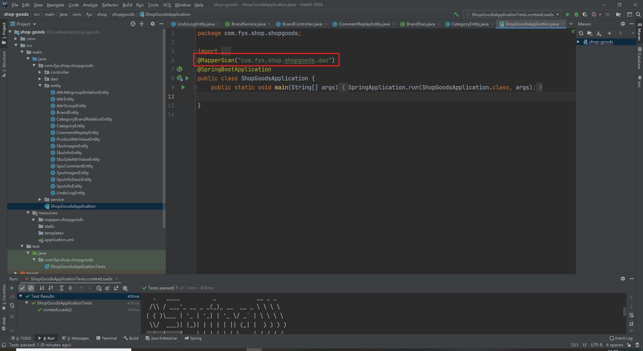Locate opened file in Project tree
Screen dimensions: 643x351
tap(133, 24)
